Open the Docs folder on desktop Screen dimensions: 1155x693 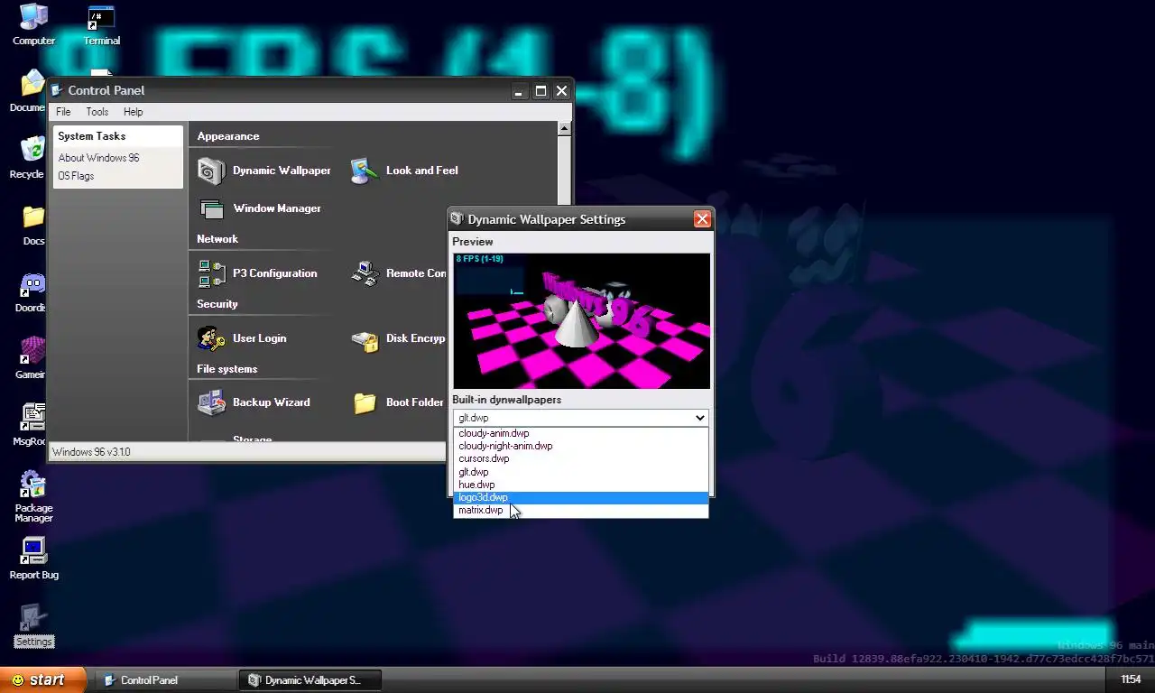[x=33, y=225]
